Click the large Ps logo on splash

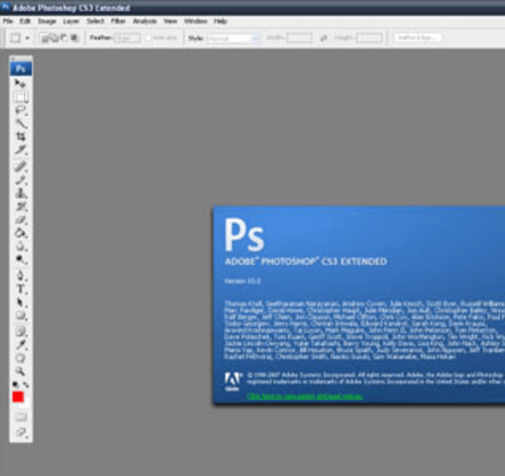(244, 235)
